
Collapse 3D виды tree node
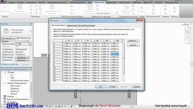5,72
